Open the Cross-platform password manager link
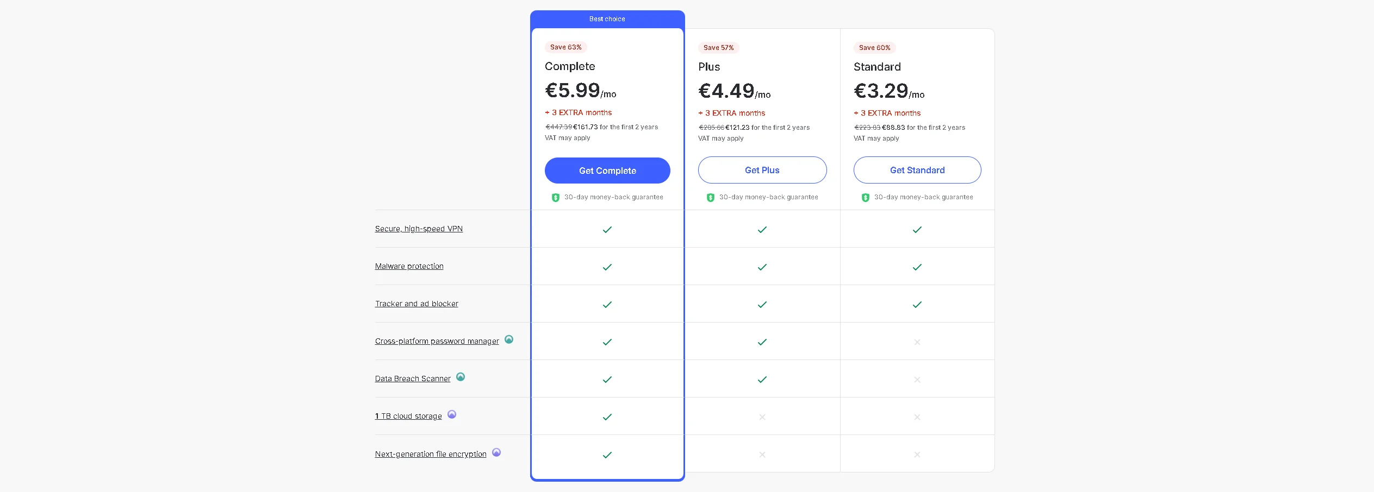 tap(437, 341)
